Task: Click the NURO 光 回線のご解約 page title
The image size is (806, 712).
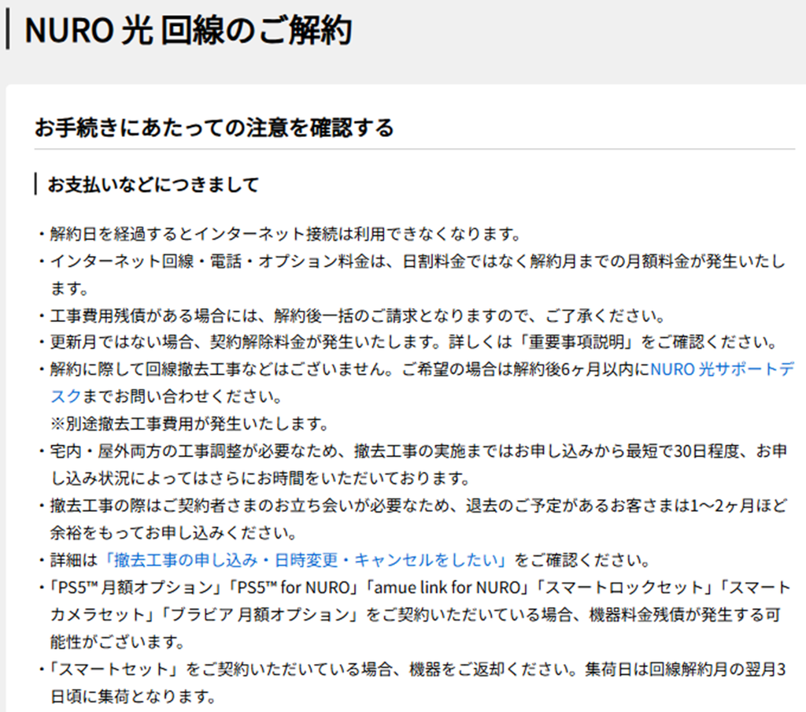Action: [188, 30]
